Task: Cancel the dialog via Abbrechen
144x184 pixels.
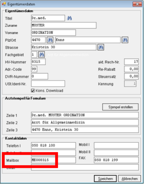Action: click(130, 178)
